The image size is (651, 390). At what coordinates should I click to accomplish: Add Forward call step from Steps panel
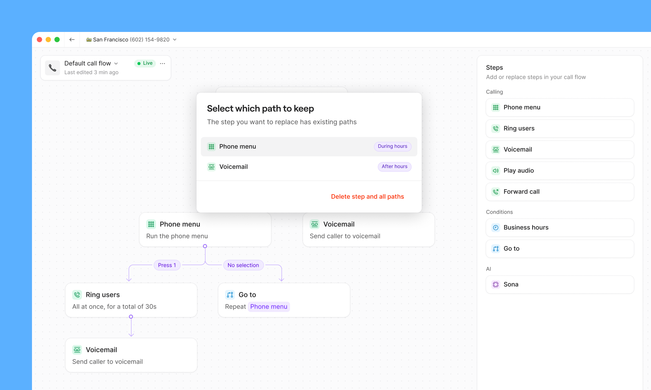[560, 192]
